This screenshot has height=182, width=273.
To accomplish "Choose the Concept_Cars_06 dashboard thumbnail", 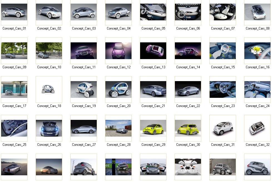I will click(x=188, y=12).
